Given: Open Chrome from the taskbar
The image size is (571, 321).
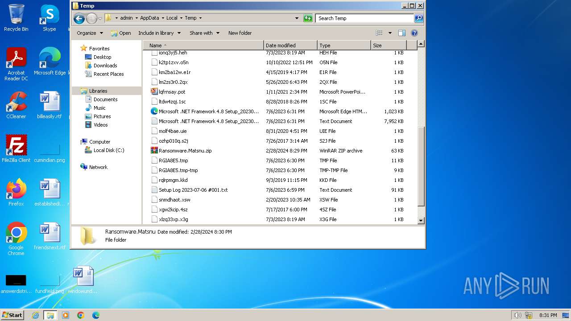Looking at the screenshot, I should [x=81, y=315].
